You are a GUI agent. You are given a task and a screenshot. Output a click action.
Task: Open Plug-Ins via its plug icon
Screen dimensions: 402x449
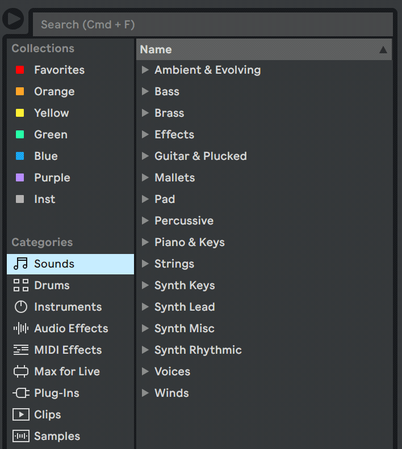coord(20,393)
